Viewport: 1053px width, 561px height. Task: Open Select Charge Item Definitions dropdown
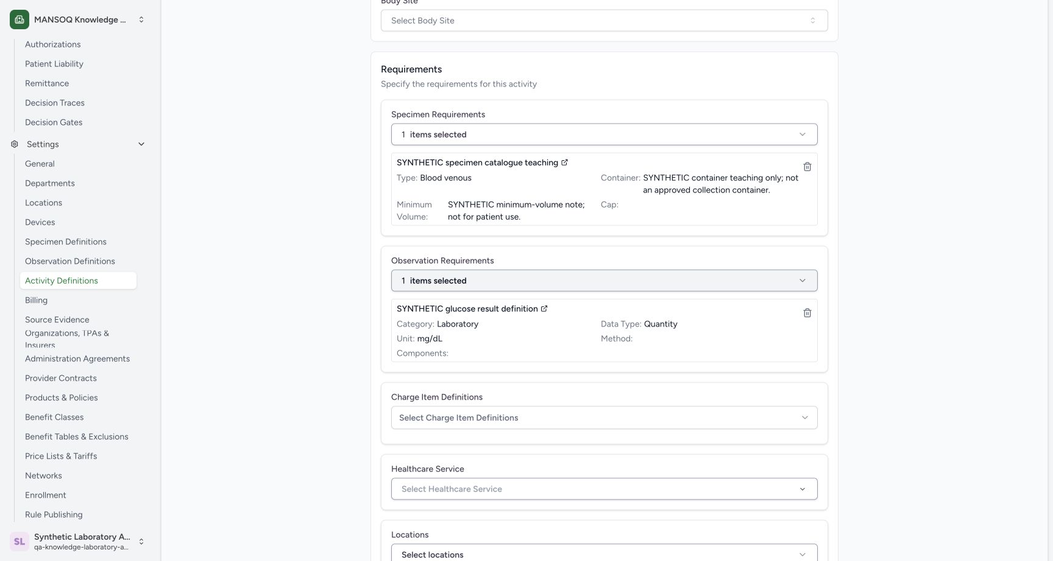604,418
